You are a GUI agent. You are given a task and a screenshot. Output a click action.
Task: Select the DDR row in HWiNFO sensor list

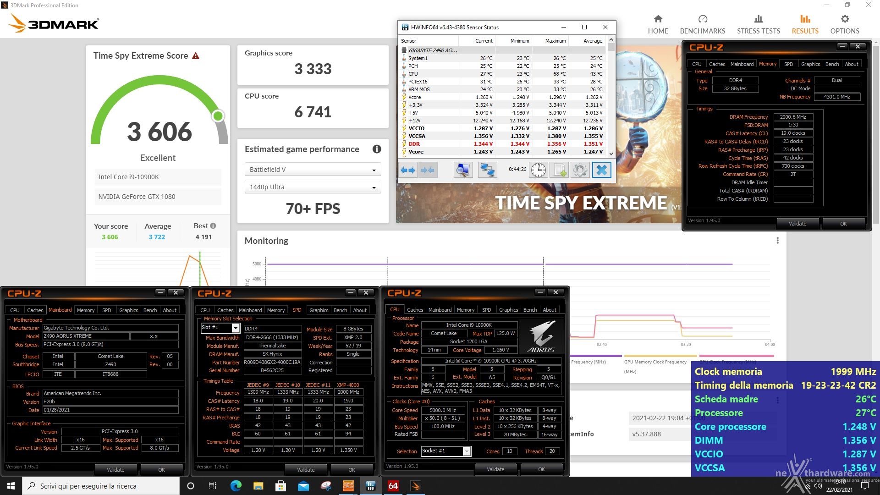(x=503, y=144)
